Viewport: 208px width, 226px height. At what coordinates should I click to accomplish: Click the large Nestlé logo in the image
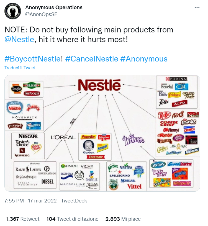(99, 85)
